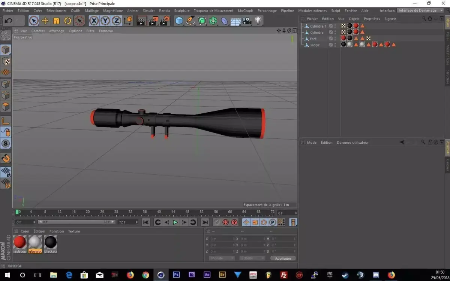Toggle the X axis lock
Image resolution: width=450 pixels, height=281 pixels.
tap(94, 21)
